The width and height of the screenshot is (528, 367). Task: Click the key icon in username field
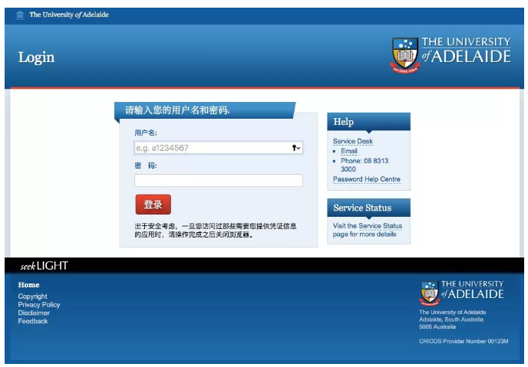(294, 148)
